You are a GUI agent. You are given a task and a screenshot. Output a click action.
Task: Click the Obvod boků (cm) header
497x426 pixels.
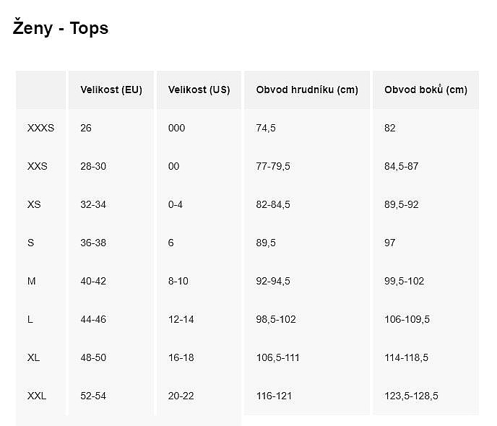pos(425,90)
